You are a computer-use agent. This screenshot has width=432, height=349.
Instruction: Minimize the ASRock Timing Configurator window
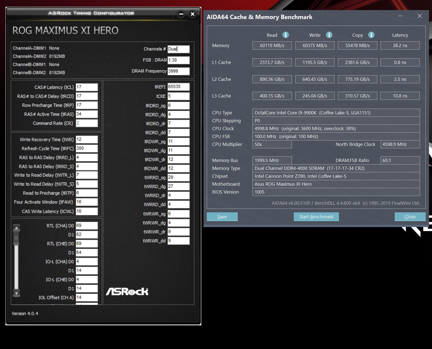(181, 14)
